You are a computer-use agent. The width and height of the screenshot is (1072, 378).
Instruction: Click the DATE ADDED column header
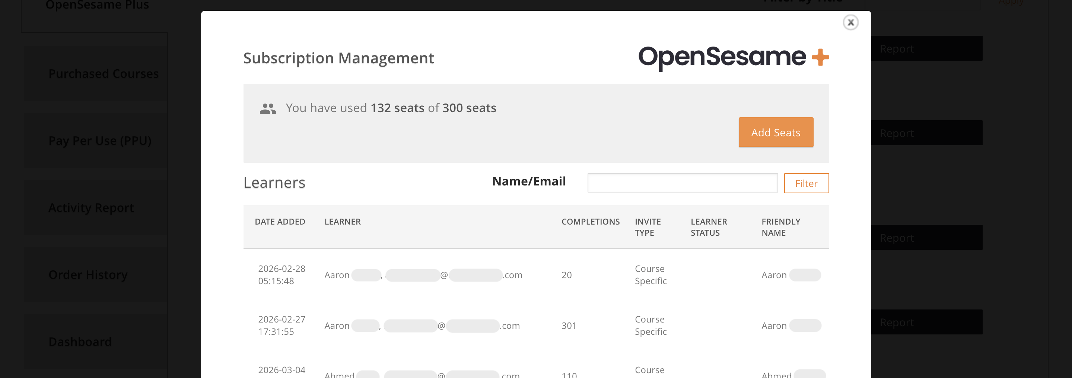(280, 222)
